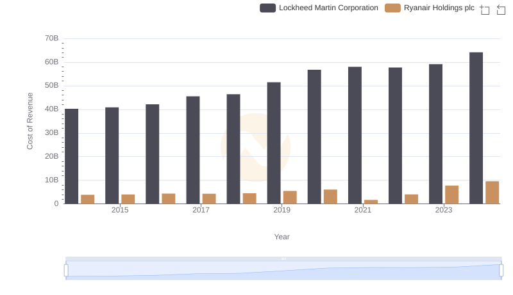Screen dimensions: 513x295
Task: Click the zoom slider top move bar
Action: pyautogui.click(x=283, y=259)
